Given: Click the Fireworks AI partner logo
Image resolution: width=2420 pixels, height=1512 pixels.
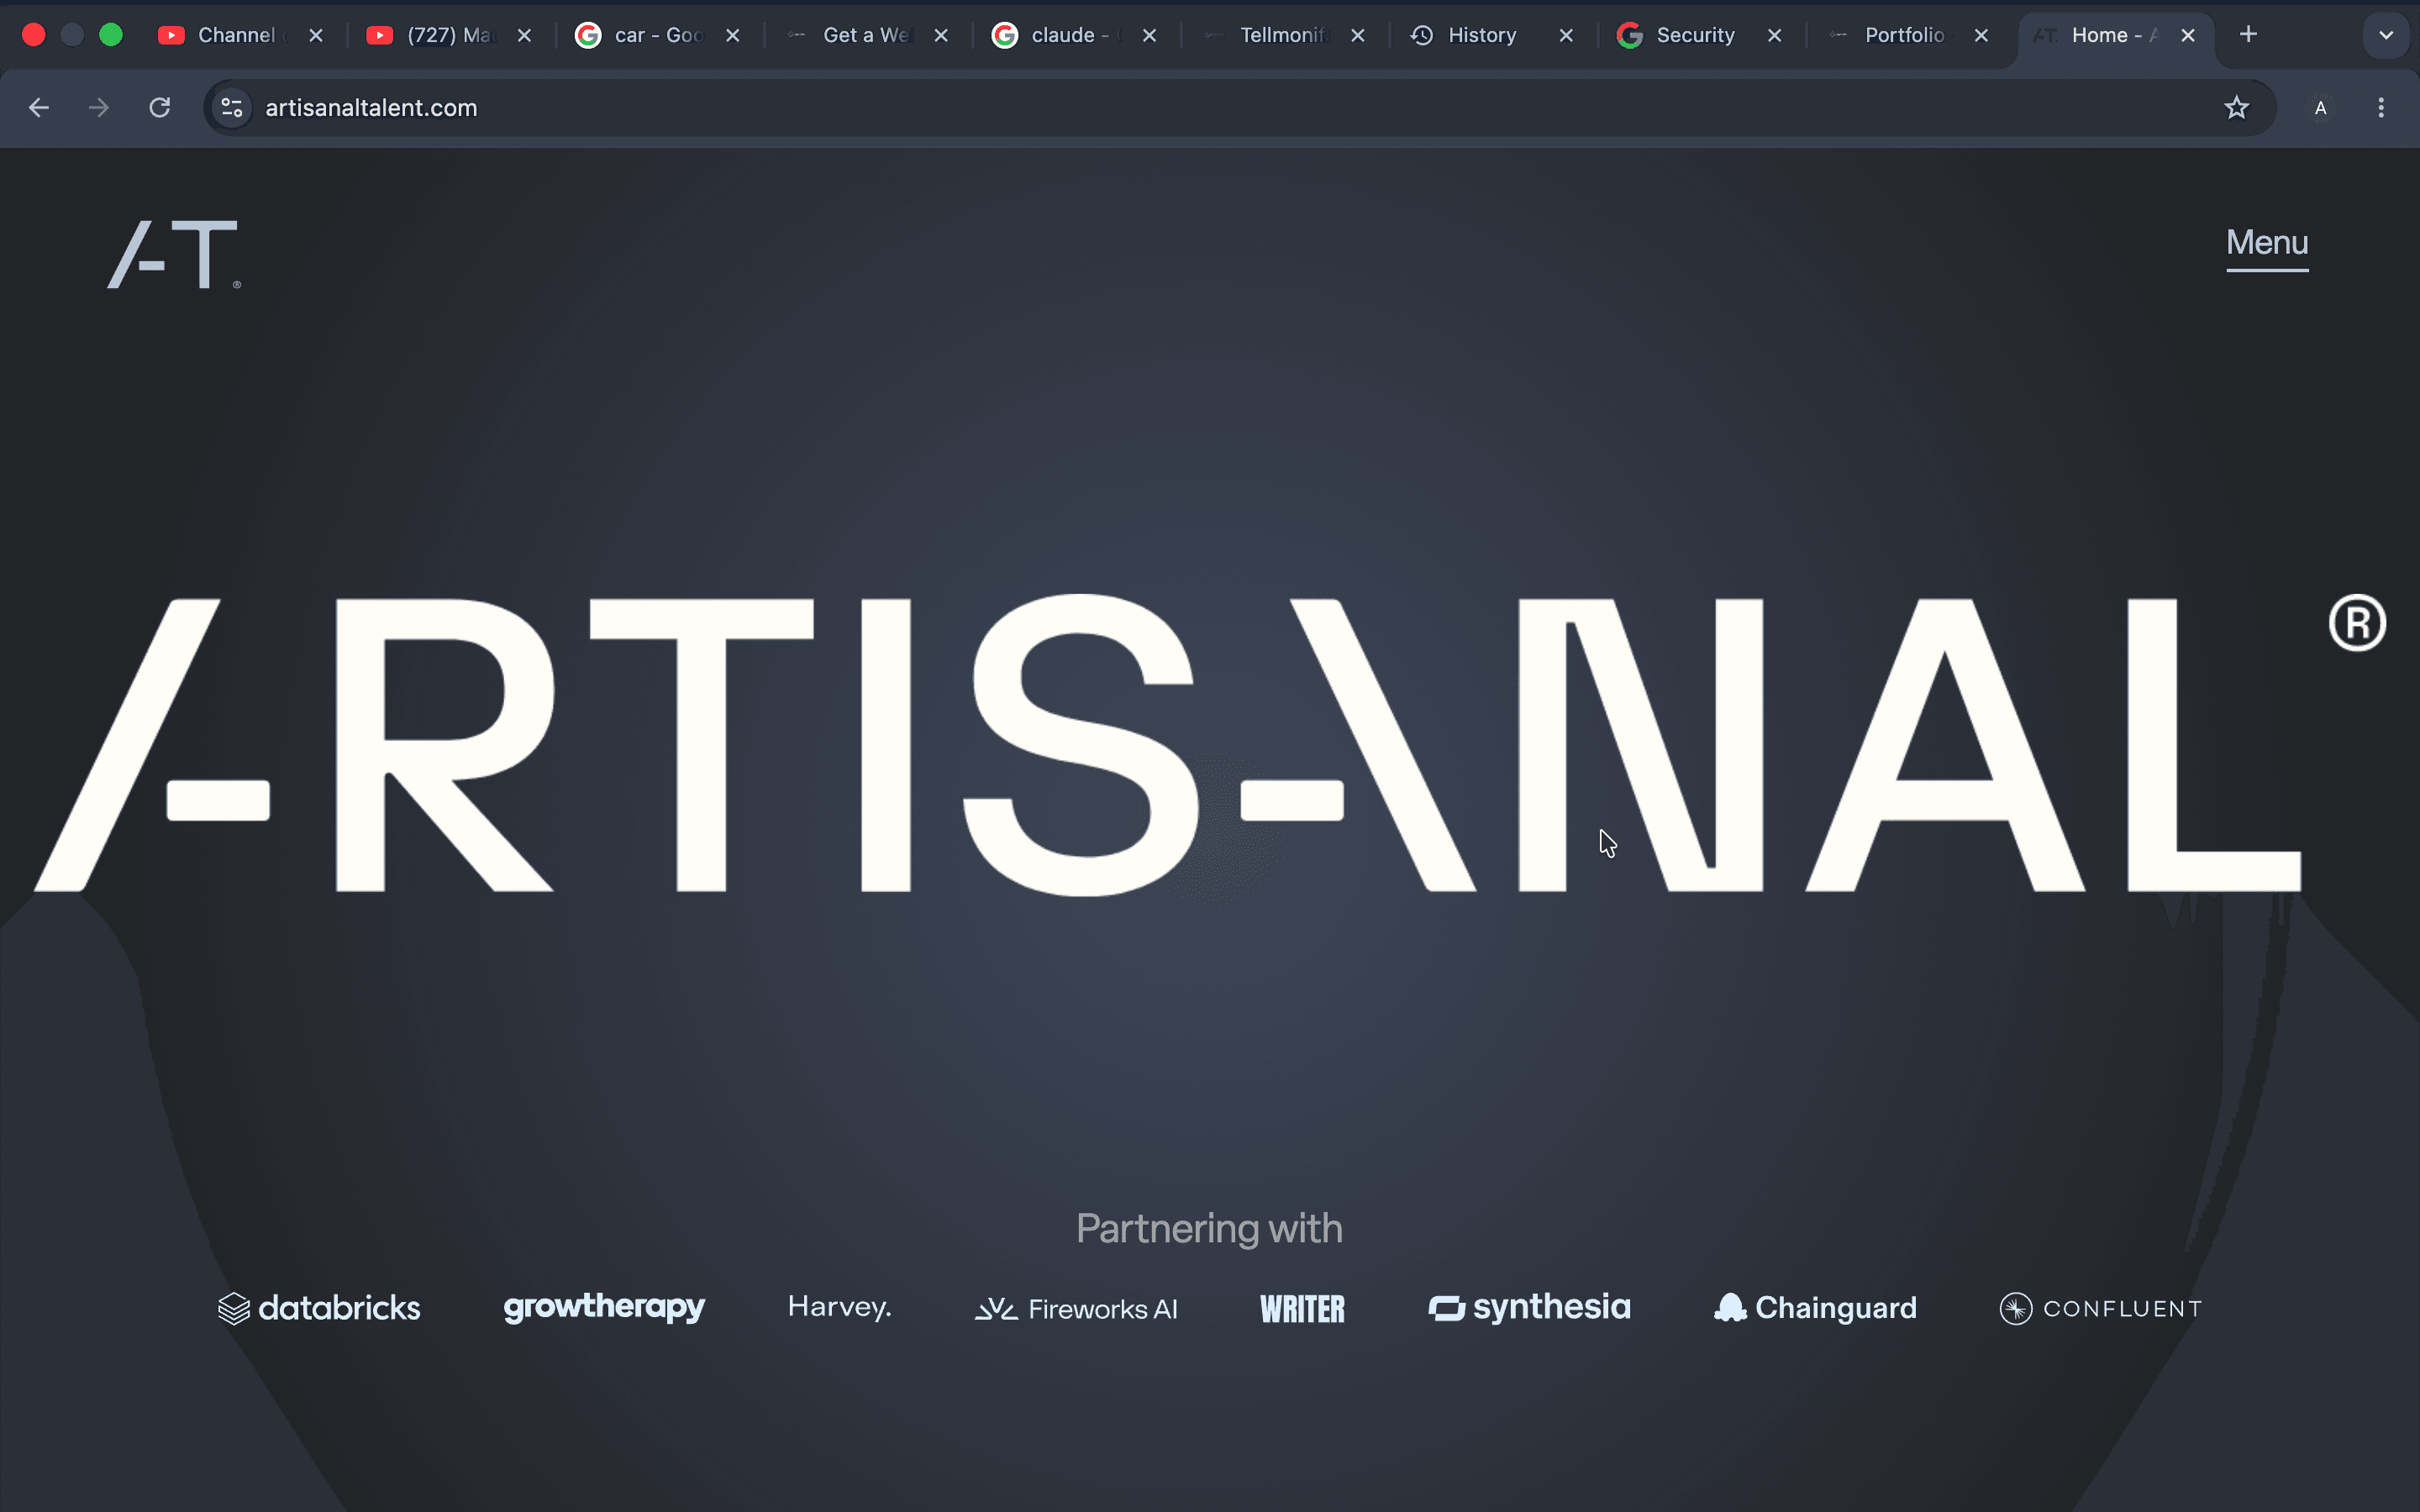Looking at the screenshot, I should click(x=1076, y=1309).
